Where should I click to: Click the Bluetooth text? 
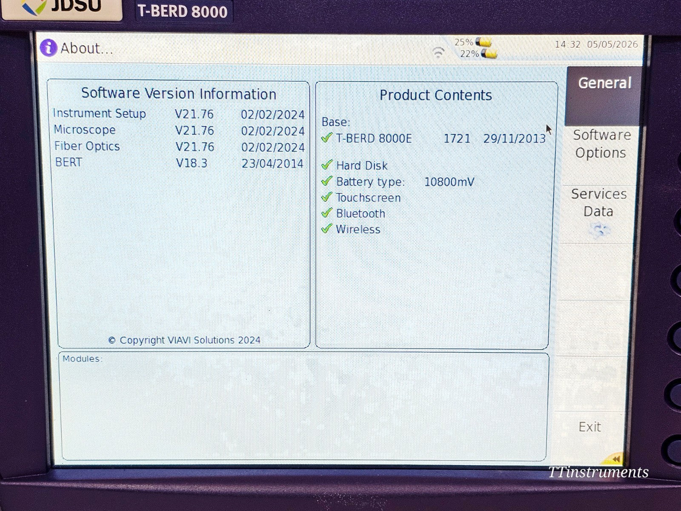tap(361, 213)
